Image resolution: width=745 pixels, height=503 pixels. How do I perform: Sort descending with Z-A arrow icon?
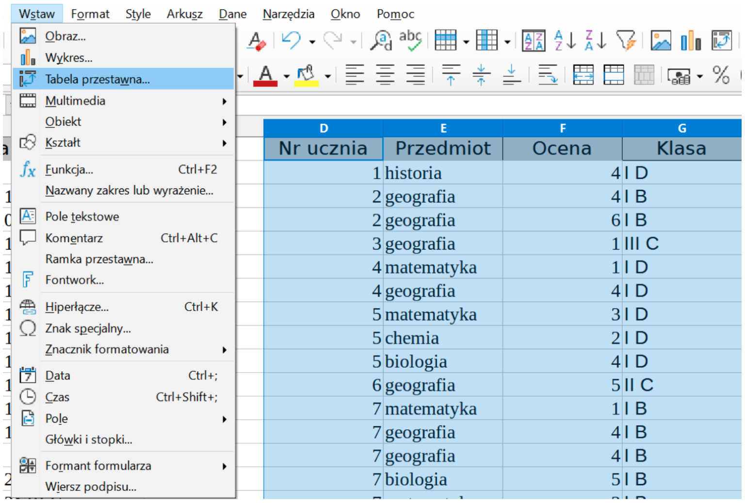point(595,41)
